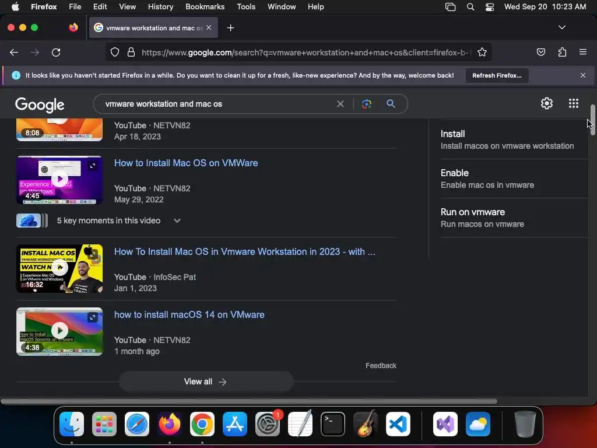
Task: Open Firefox hamburger application menu
Action: pos(582,52)
